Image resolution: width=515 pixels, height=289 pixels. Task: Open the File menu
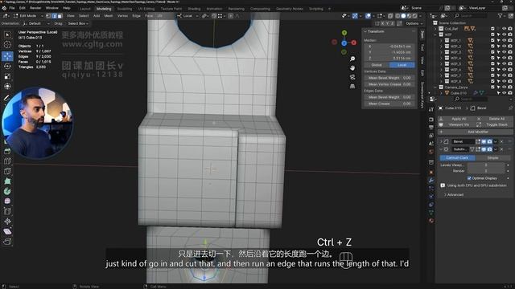tap(12, 8)
